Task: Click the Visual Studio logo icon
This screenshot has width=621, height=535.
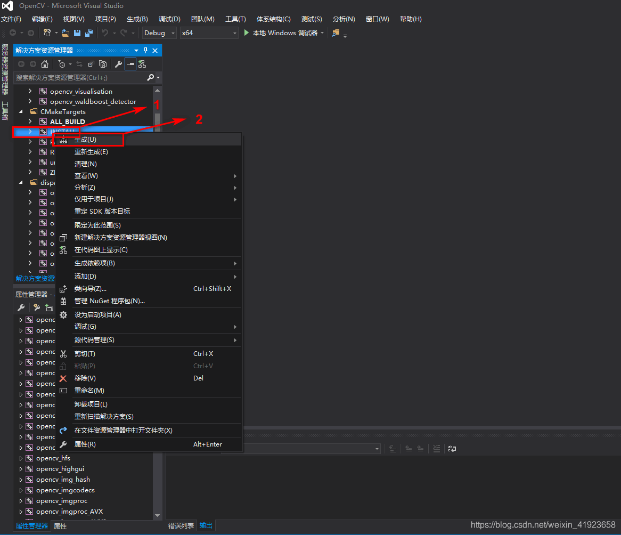Action: 7,6
